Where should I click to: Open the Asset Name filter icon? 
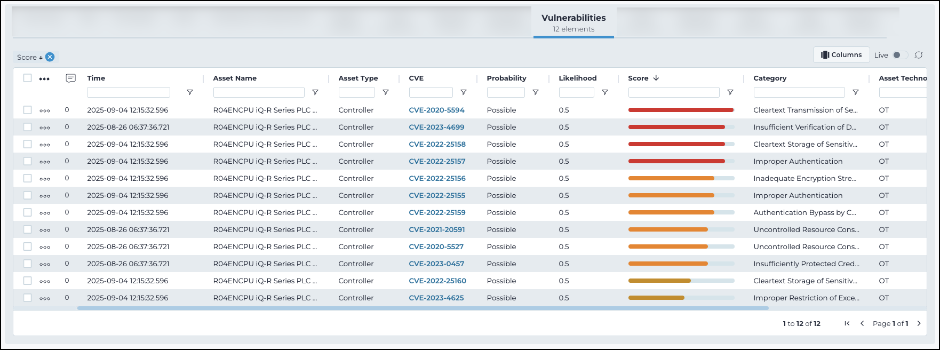315,92
